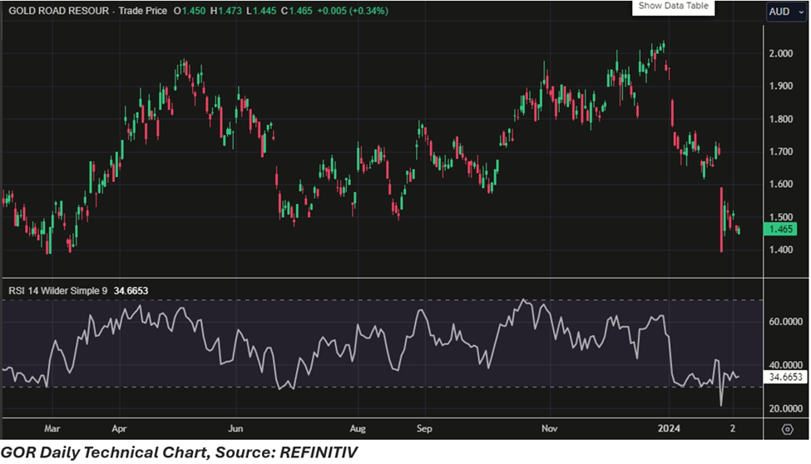Click the 34.6653 RSI axis value tag

[x=784, y=377]
